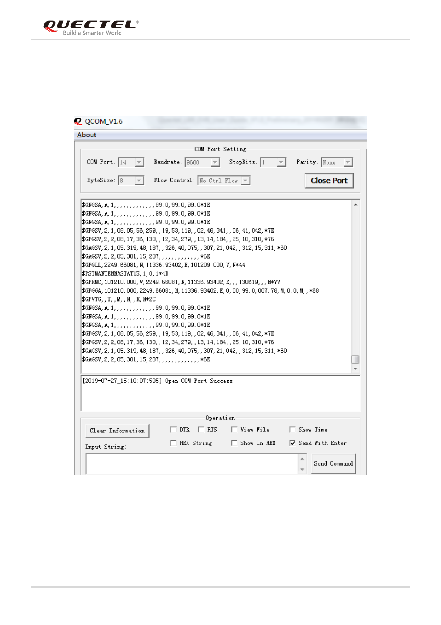This screenshot has width=441, height=625.
Task: Click the Close Port button
Action: pyautogui.click(x=329, y=181)
